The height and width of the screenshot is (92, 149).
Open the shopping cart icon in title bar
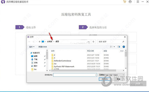click(x=125, y=2)
